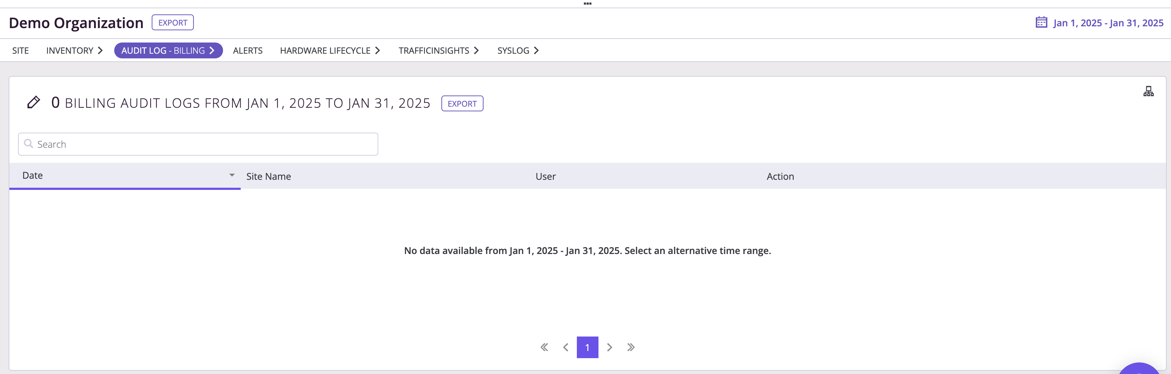Click EXPORT next to Demo Organization
The width and height of the screenshot is (1171, 374).
[x=173, y=23]
